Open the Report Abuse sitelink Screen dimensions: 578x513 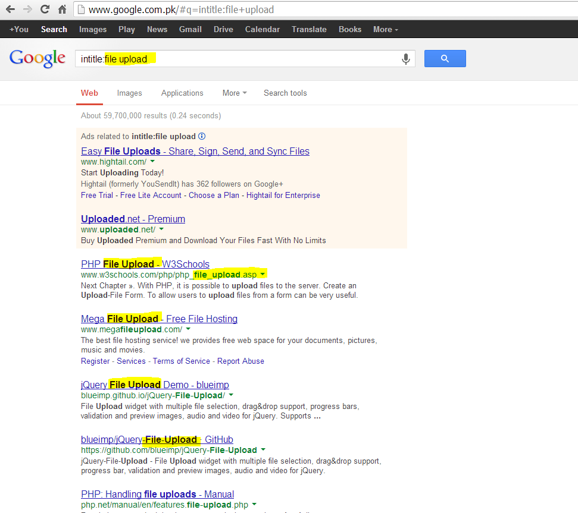pyautogui.click(x=240, y=361)
